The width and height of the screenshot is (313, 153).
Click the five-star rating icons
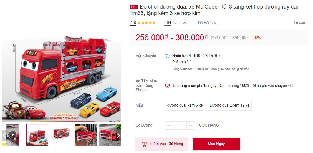coord(147,23)
